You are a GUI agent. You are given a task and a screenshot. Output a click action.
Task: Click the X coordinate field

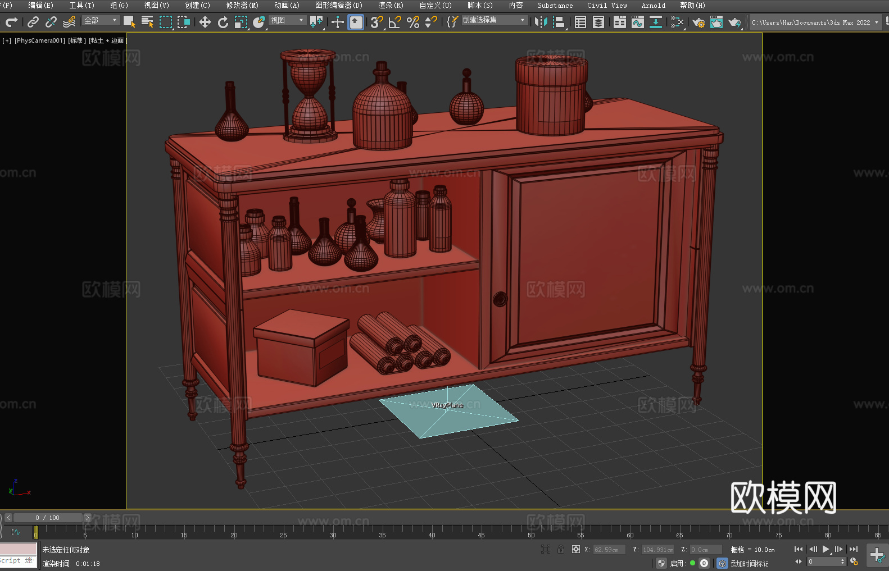[609, 550]
